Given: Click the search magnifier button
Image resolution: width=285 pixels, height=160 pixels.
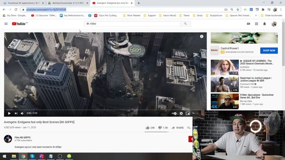Looking at the screenshot, I should point(185,24).
